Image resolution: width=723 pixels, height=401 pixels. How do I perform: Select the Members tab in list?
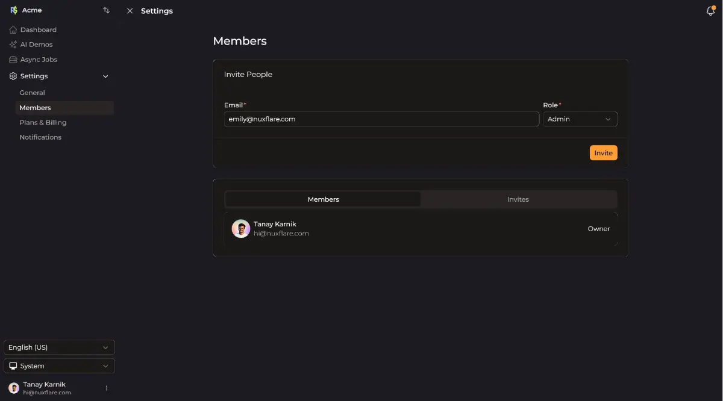(x=323, y=199)
